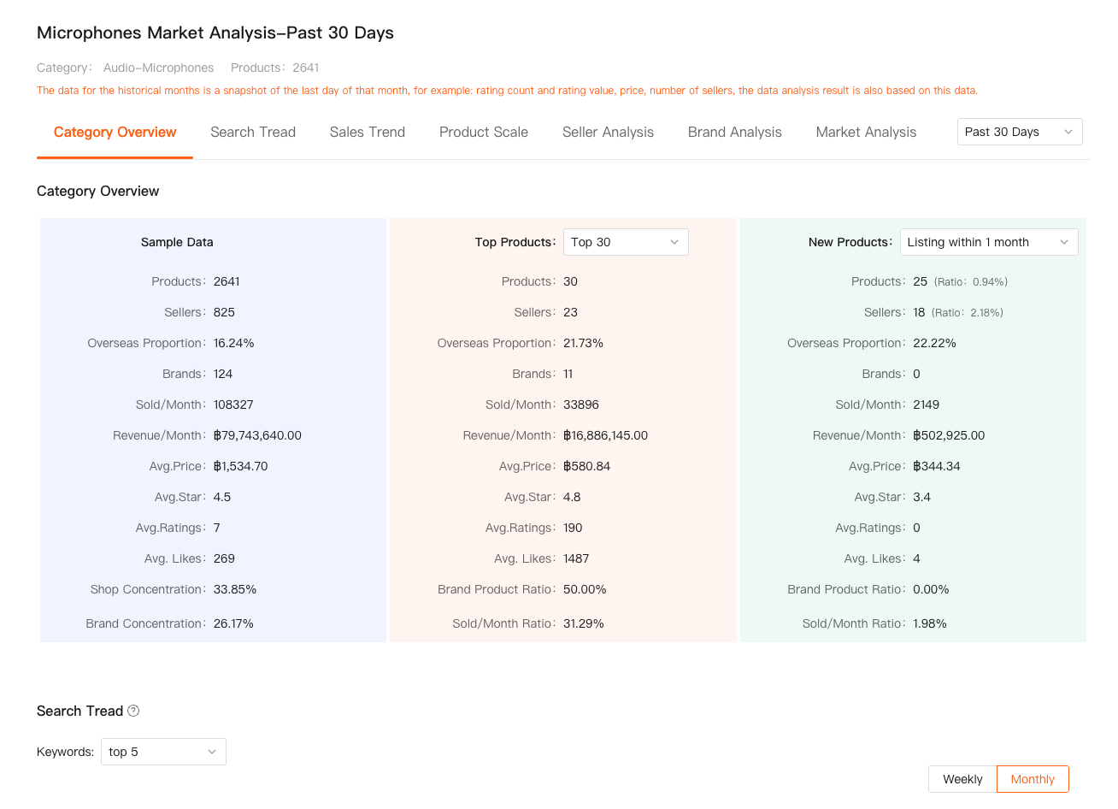This screenshot has height=809, width=1118.
Task: Click the chevron arrow in Past 30 Days selector
Action: click(x=1068, y=132)
